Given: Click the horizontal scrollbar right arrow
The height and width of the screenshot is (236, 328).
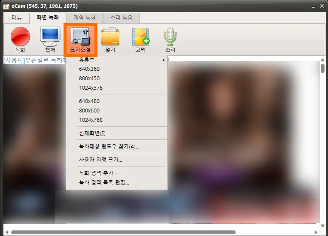Looking at the screenshot, I should point(316,232).
